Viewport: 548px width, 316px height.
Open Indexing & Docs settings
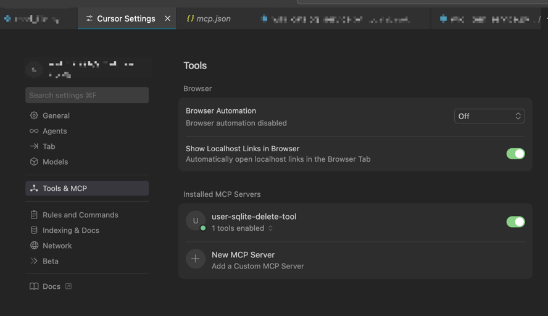[x=87, y=230]
